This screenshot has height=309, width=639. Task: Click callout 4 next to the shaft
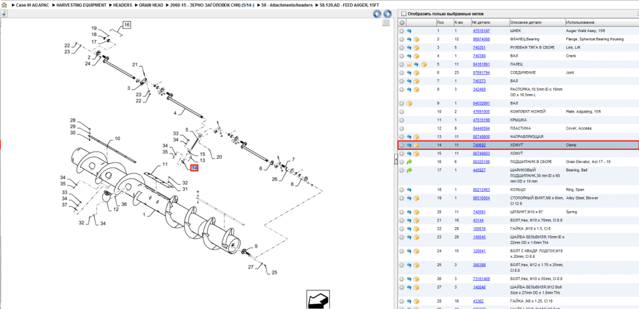[175, 113]
